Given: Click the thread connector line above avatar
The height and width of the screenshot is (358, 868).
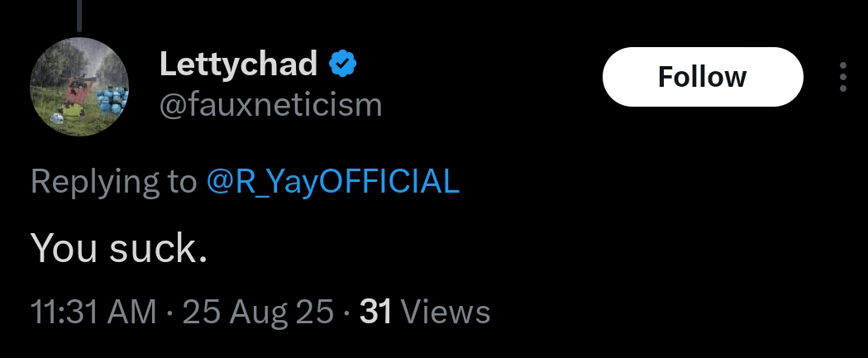Looking at the screenshot, I should (79, 15).
